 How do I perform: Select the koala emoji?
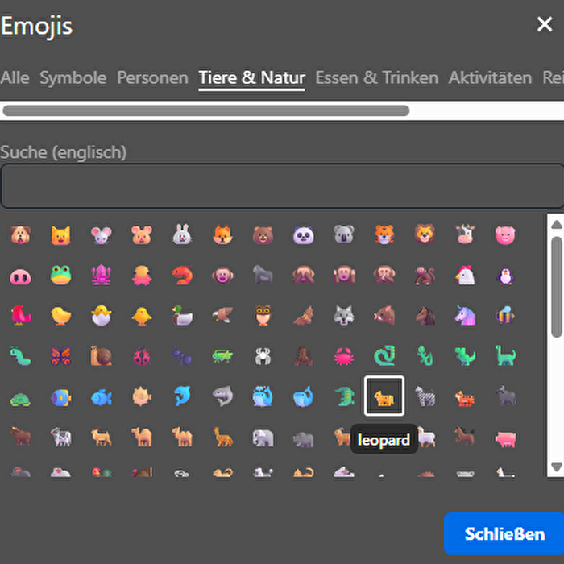tap(344, 235)
